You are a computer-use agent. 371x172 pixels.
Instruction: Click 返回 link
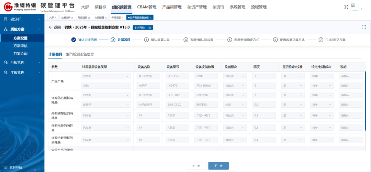[57, 27]
